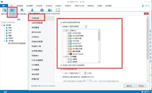
Task: Open 终端防火墙 in dialog sidebar
Action: (36, 46)
